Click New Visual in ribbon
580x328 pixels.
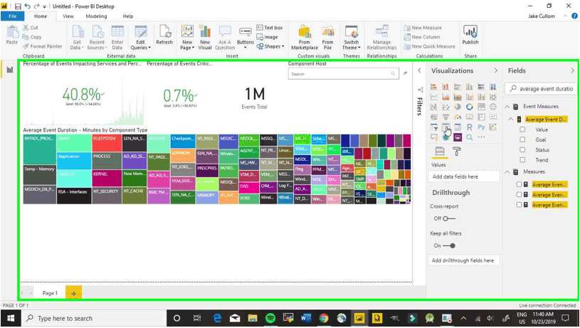205,37
